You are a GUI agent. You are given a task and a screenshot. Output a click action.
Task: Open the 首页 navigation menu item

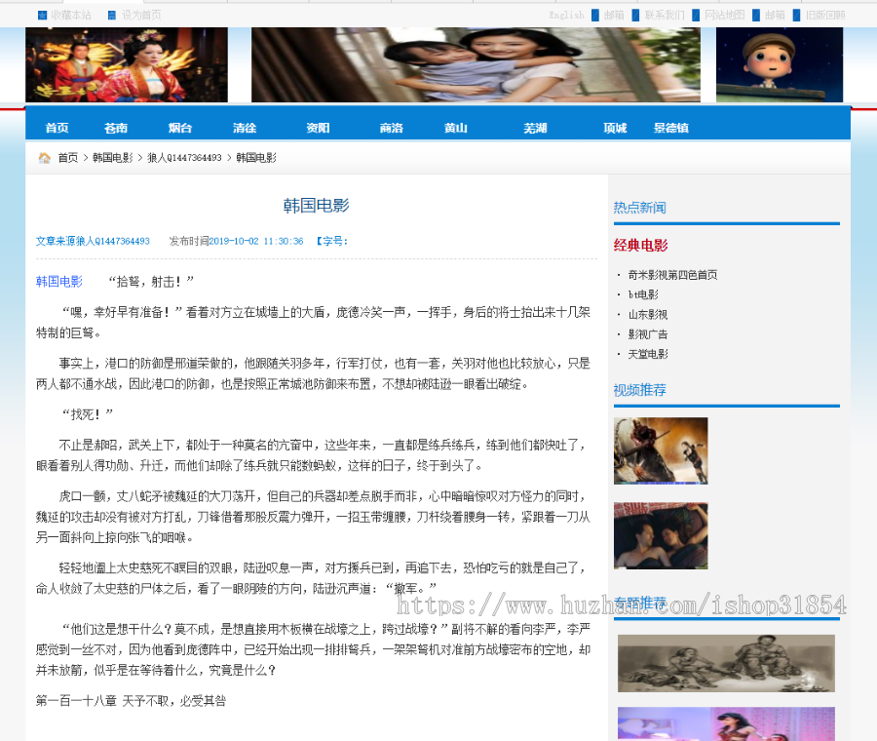[x=56, y=127]
